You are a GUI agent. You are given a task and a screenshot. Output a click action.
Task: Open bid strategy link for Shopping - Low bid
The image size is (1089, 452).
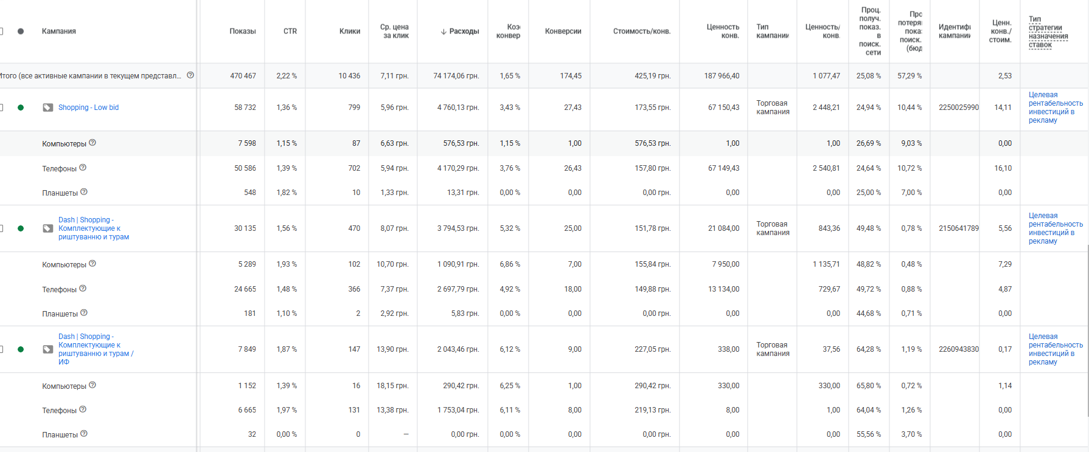tap(1055, 108)
